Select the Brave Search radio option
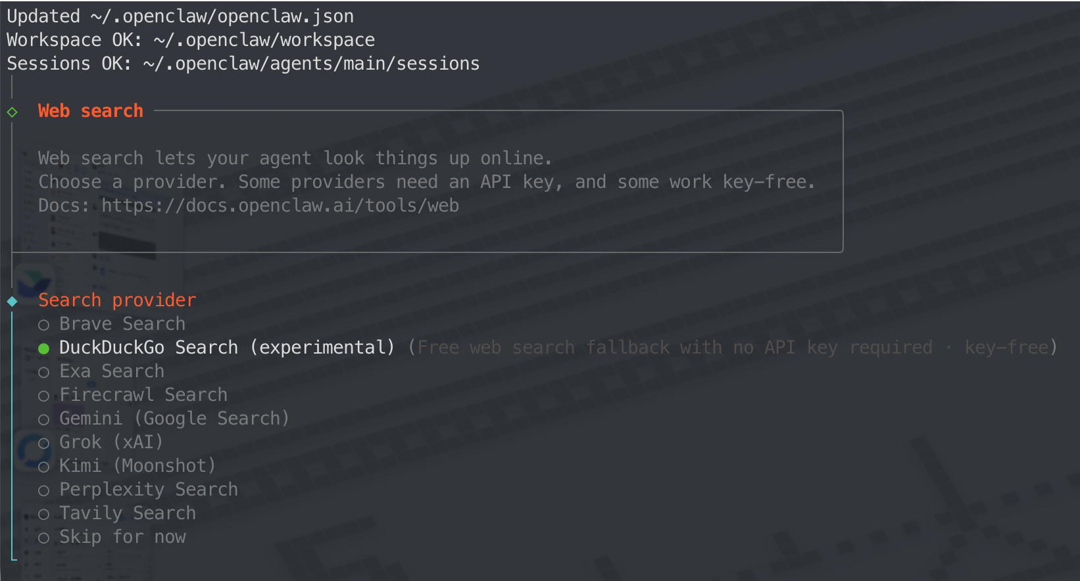The width and height of the screenshot is (1080, 581). click(x=44, y=325)
